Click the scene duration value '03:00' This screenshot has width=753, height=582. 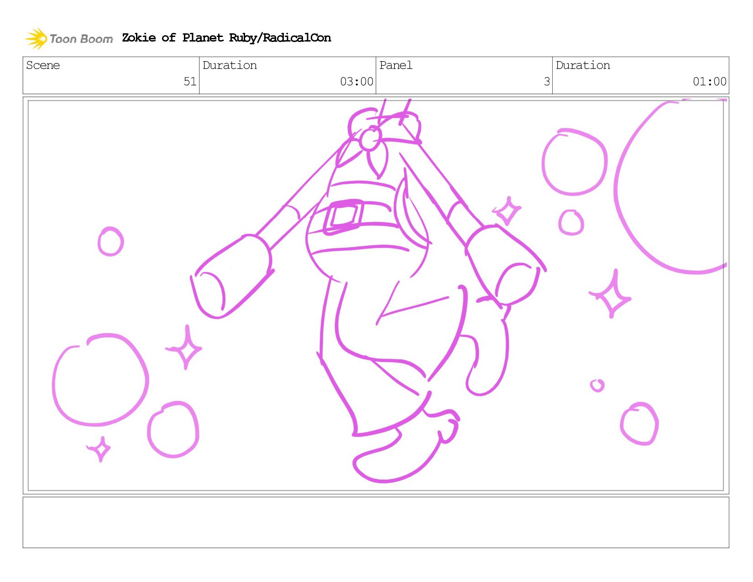(x=356, y=82)
